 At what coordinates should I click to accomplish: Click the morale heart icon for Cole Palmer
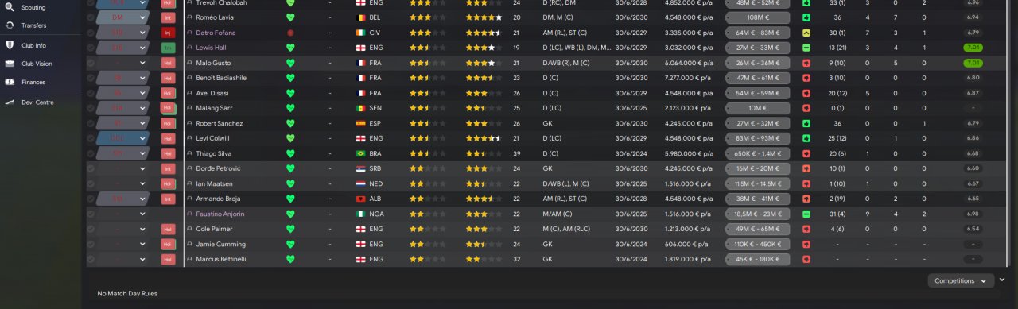(290, 229)
